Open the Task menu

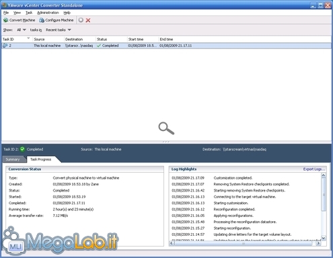29,13
